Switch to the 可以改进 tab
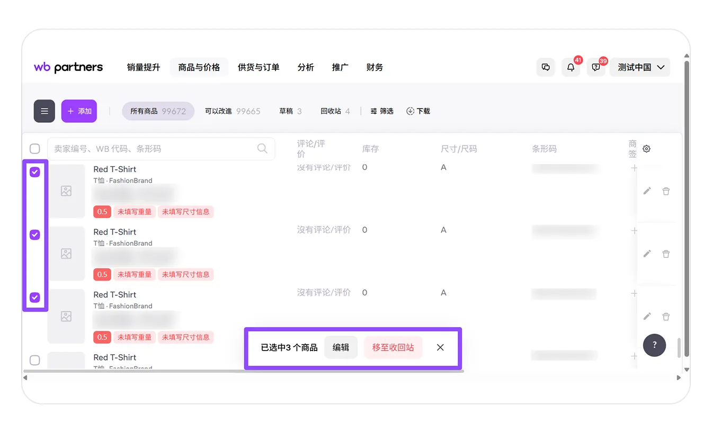This screenshot has width=712, height=433. point(233,111)
